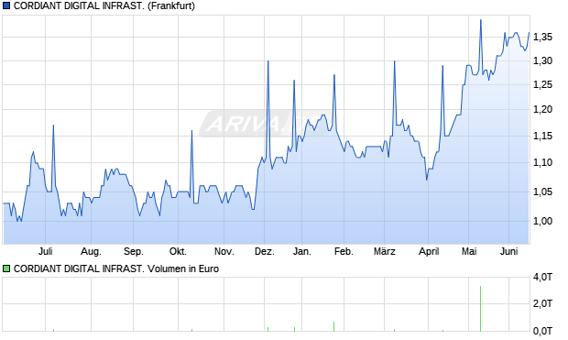Click the green volume legend square
Image resolution: width=568 pixels, height=340 pixels.
tap(6, 269)
